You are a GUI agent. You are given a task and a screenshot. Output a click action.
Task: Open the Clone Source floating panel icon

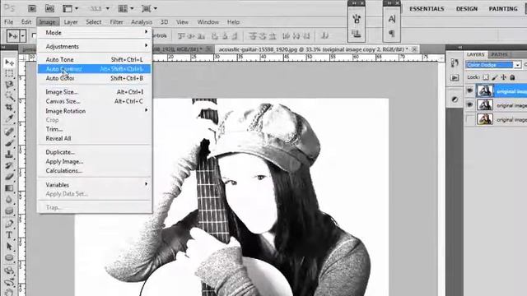tap(357, 34)
